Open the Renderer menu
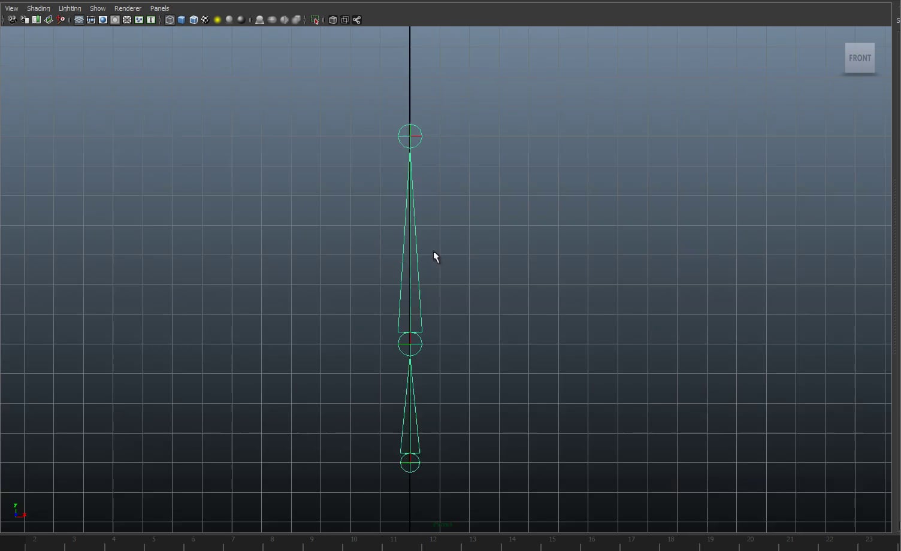 128,8
